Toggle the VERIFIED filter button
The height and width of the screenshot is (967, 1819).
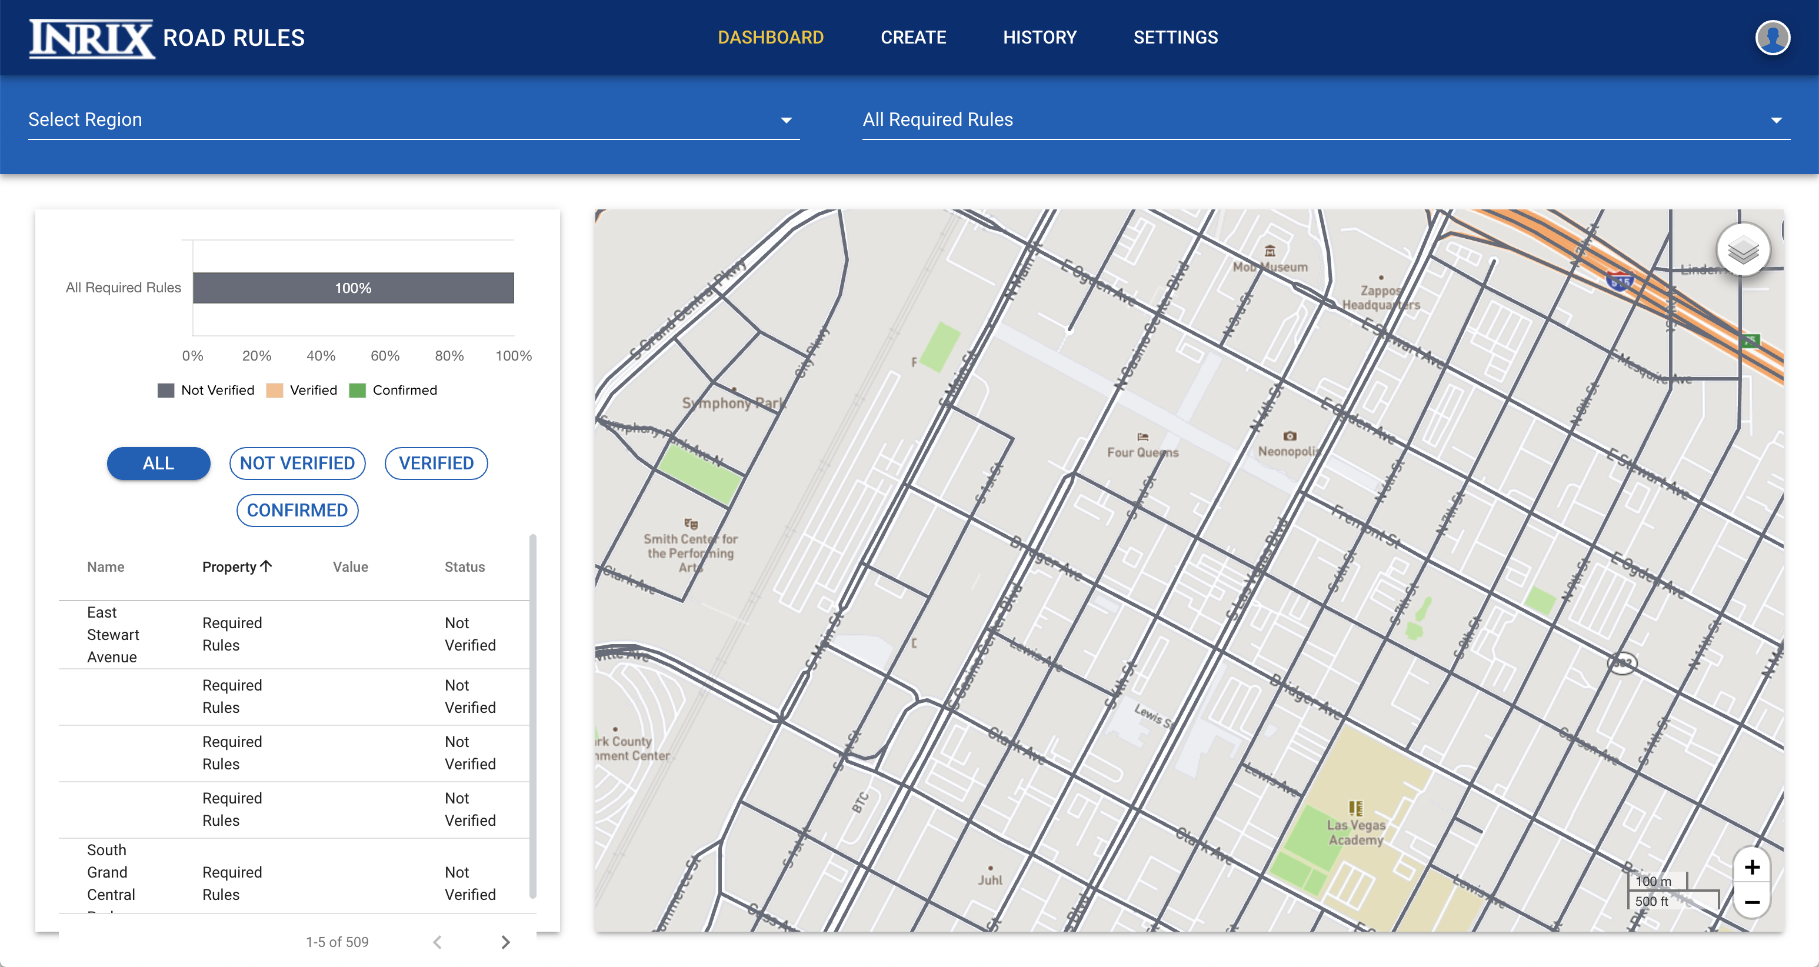[x=434, y=463]
